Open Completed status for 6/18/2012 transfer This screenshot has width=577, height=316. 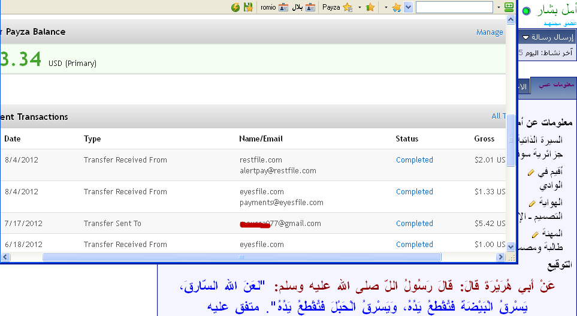415,244
